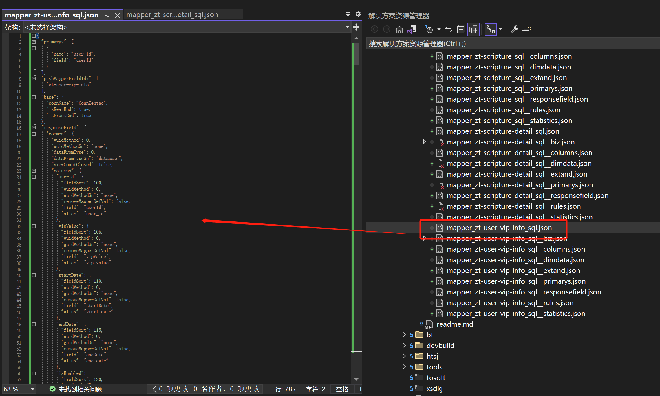Screen dimensions: 660x396
Task: Click the preview selected items icon
Action: 527,29
